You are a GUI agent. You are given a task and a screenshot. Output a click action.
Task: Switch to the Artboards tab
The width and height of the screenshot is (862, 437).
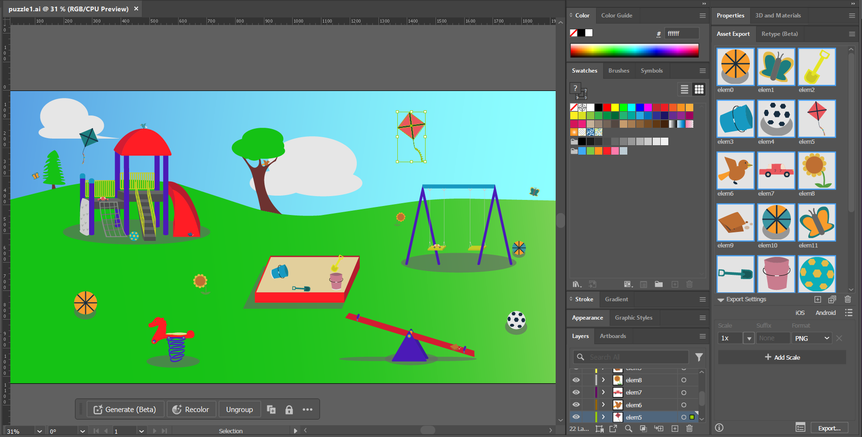point(613,336)
